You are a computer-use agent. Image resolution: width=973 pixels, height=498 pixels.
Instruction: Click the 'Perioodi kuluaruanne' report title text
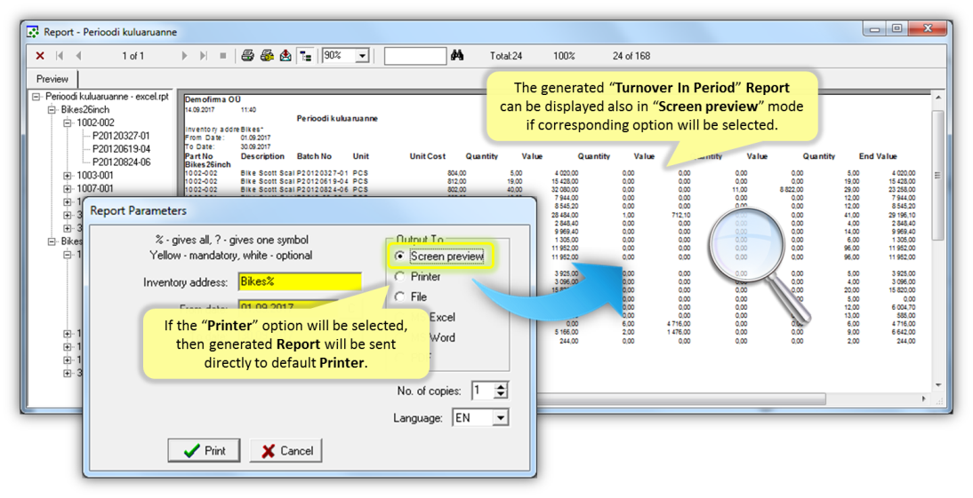point(337,118)
